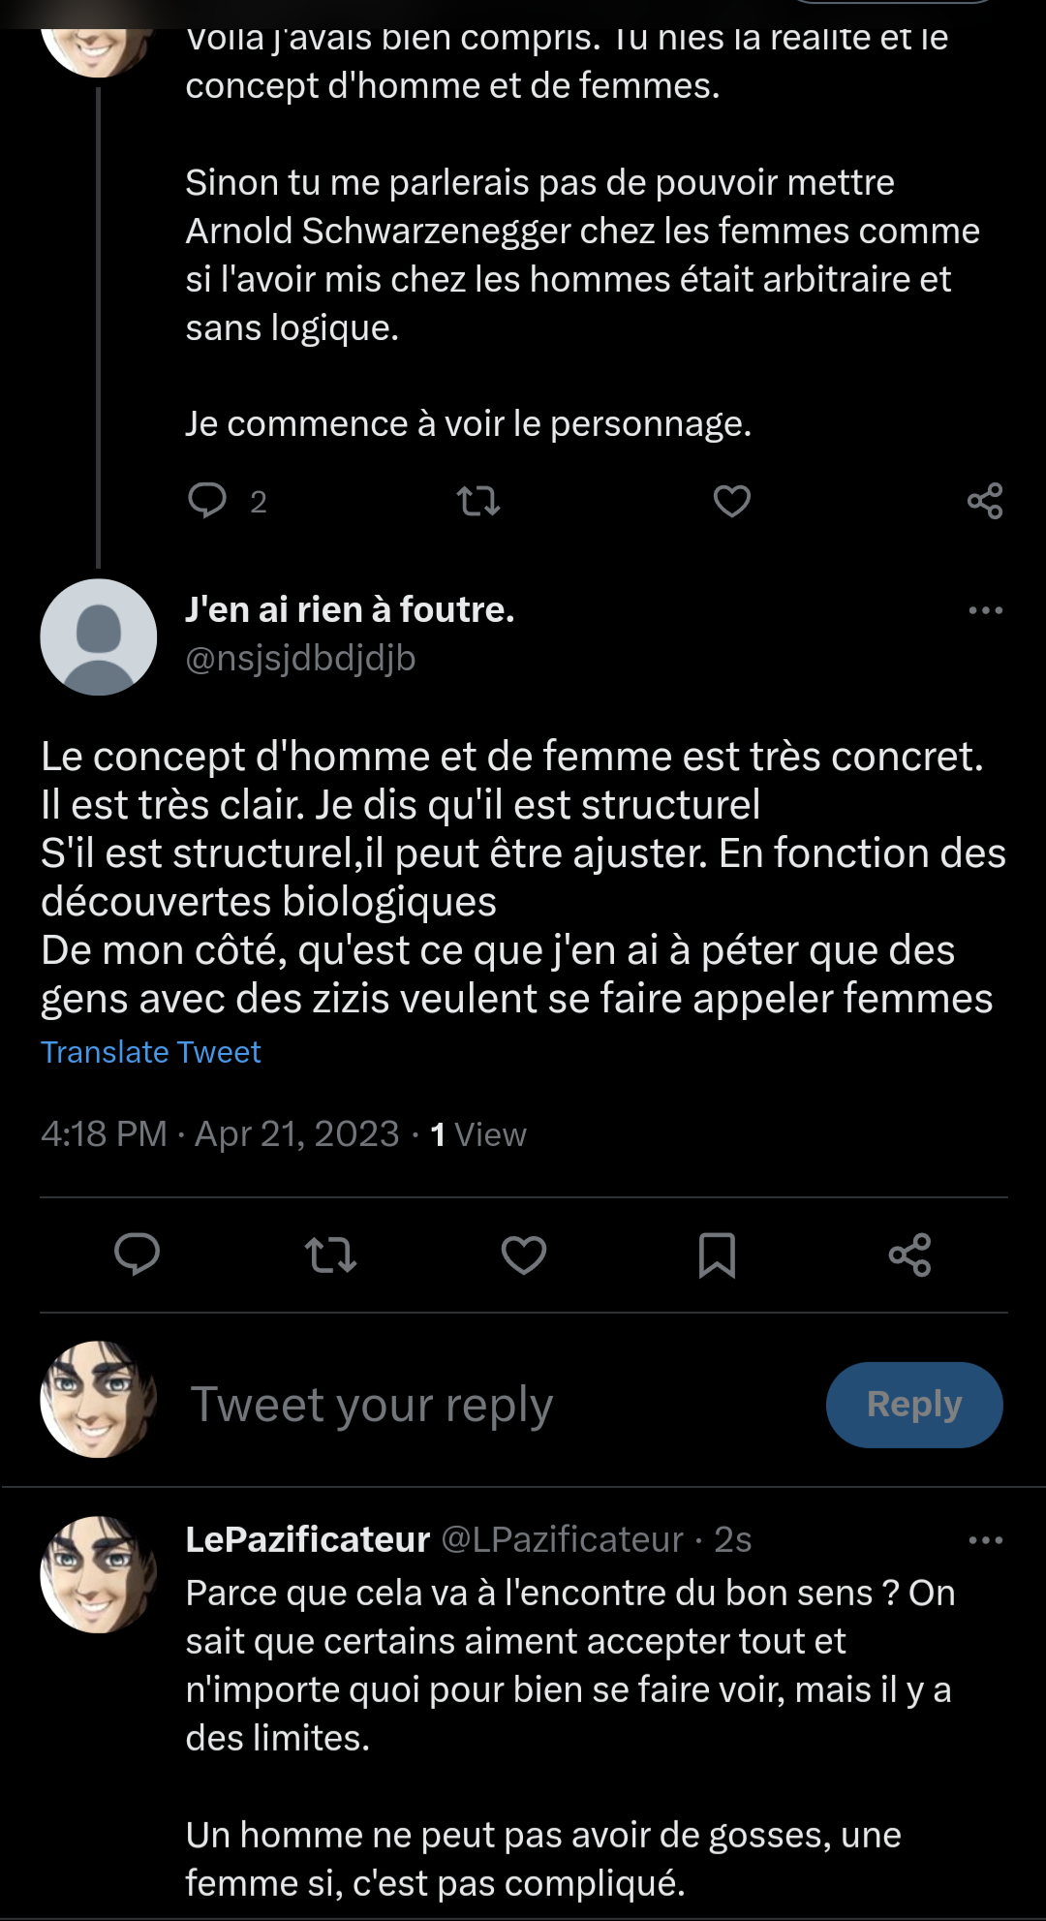Open the '1 View' analytics count
Image resolution: width=1046 pixels, height=1921 pixels.
point(478,1134)
